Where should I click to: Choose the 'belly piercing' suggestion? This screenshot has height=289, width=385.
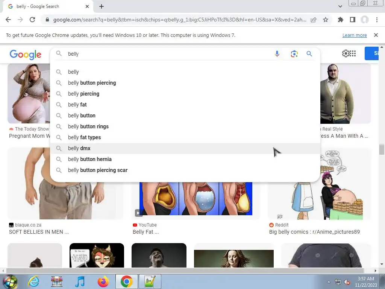[185, 94]
